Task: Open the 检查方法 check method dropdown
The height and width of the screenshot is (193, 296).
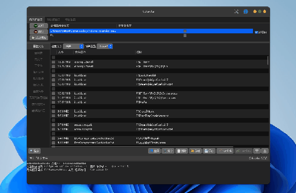Action: tap(74, 46)
